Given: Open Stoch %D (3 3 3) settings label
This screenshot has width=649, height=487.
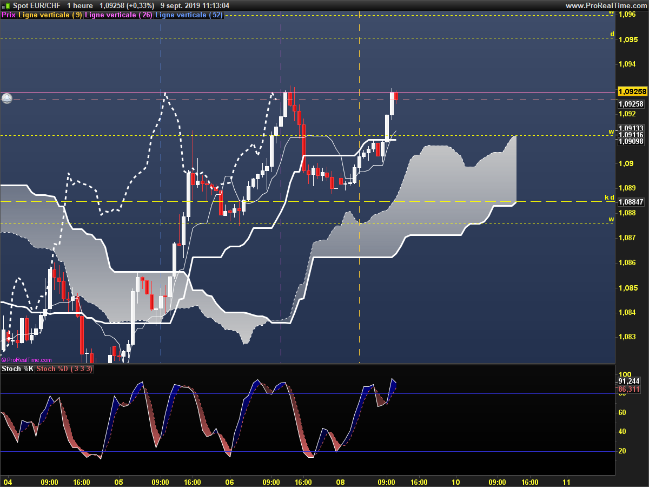Looking at the screenshot, I should (x=64, y=369).
